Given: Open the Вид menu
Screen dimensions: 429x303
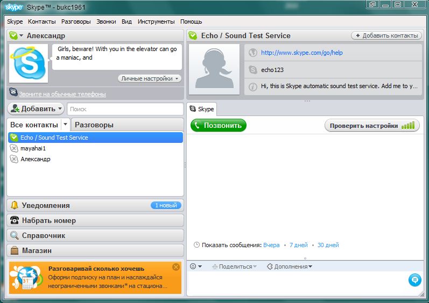Looking at the screenshot, I should coord(126,22).
